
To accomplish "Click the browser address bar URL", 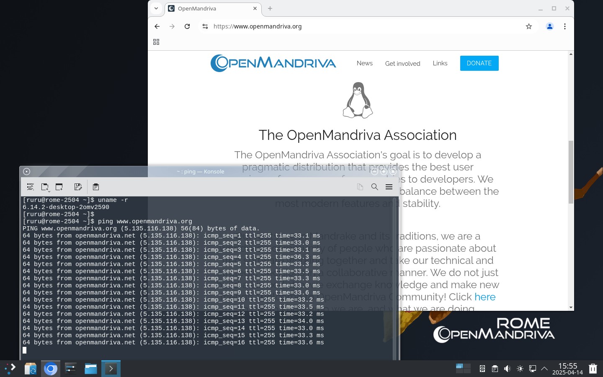I will pyautogui.click(x=258, y=26).
